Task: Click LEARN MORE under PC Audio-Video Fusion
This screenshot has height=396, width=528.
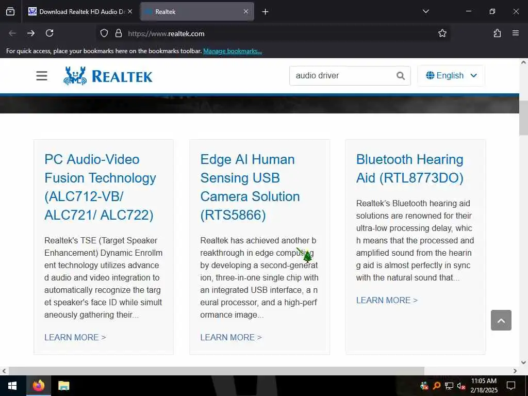Action: pyautogui.click(x=75, y=337)
